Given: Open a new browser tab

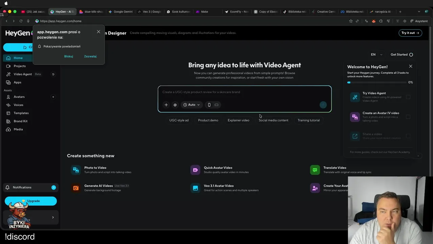Looking at the screenshot, I should 400,12.
